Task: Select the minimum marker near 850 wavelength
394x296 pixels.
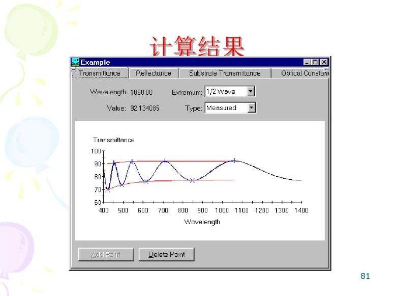Action: pyautogui.click(x=192, y=180)
